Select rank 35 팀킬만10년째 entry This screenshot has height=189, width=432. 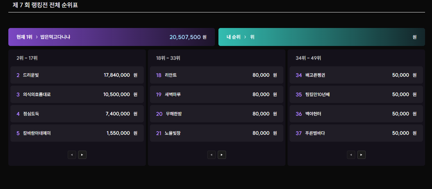click(x=356, y=94)
